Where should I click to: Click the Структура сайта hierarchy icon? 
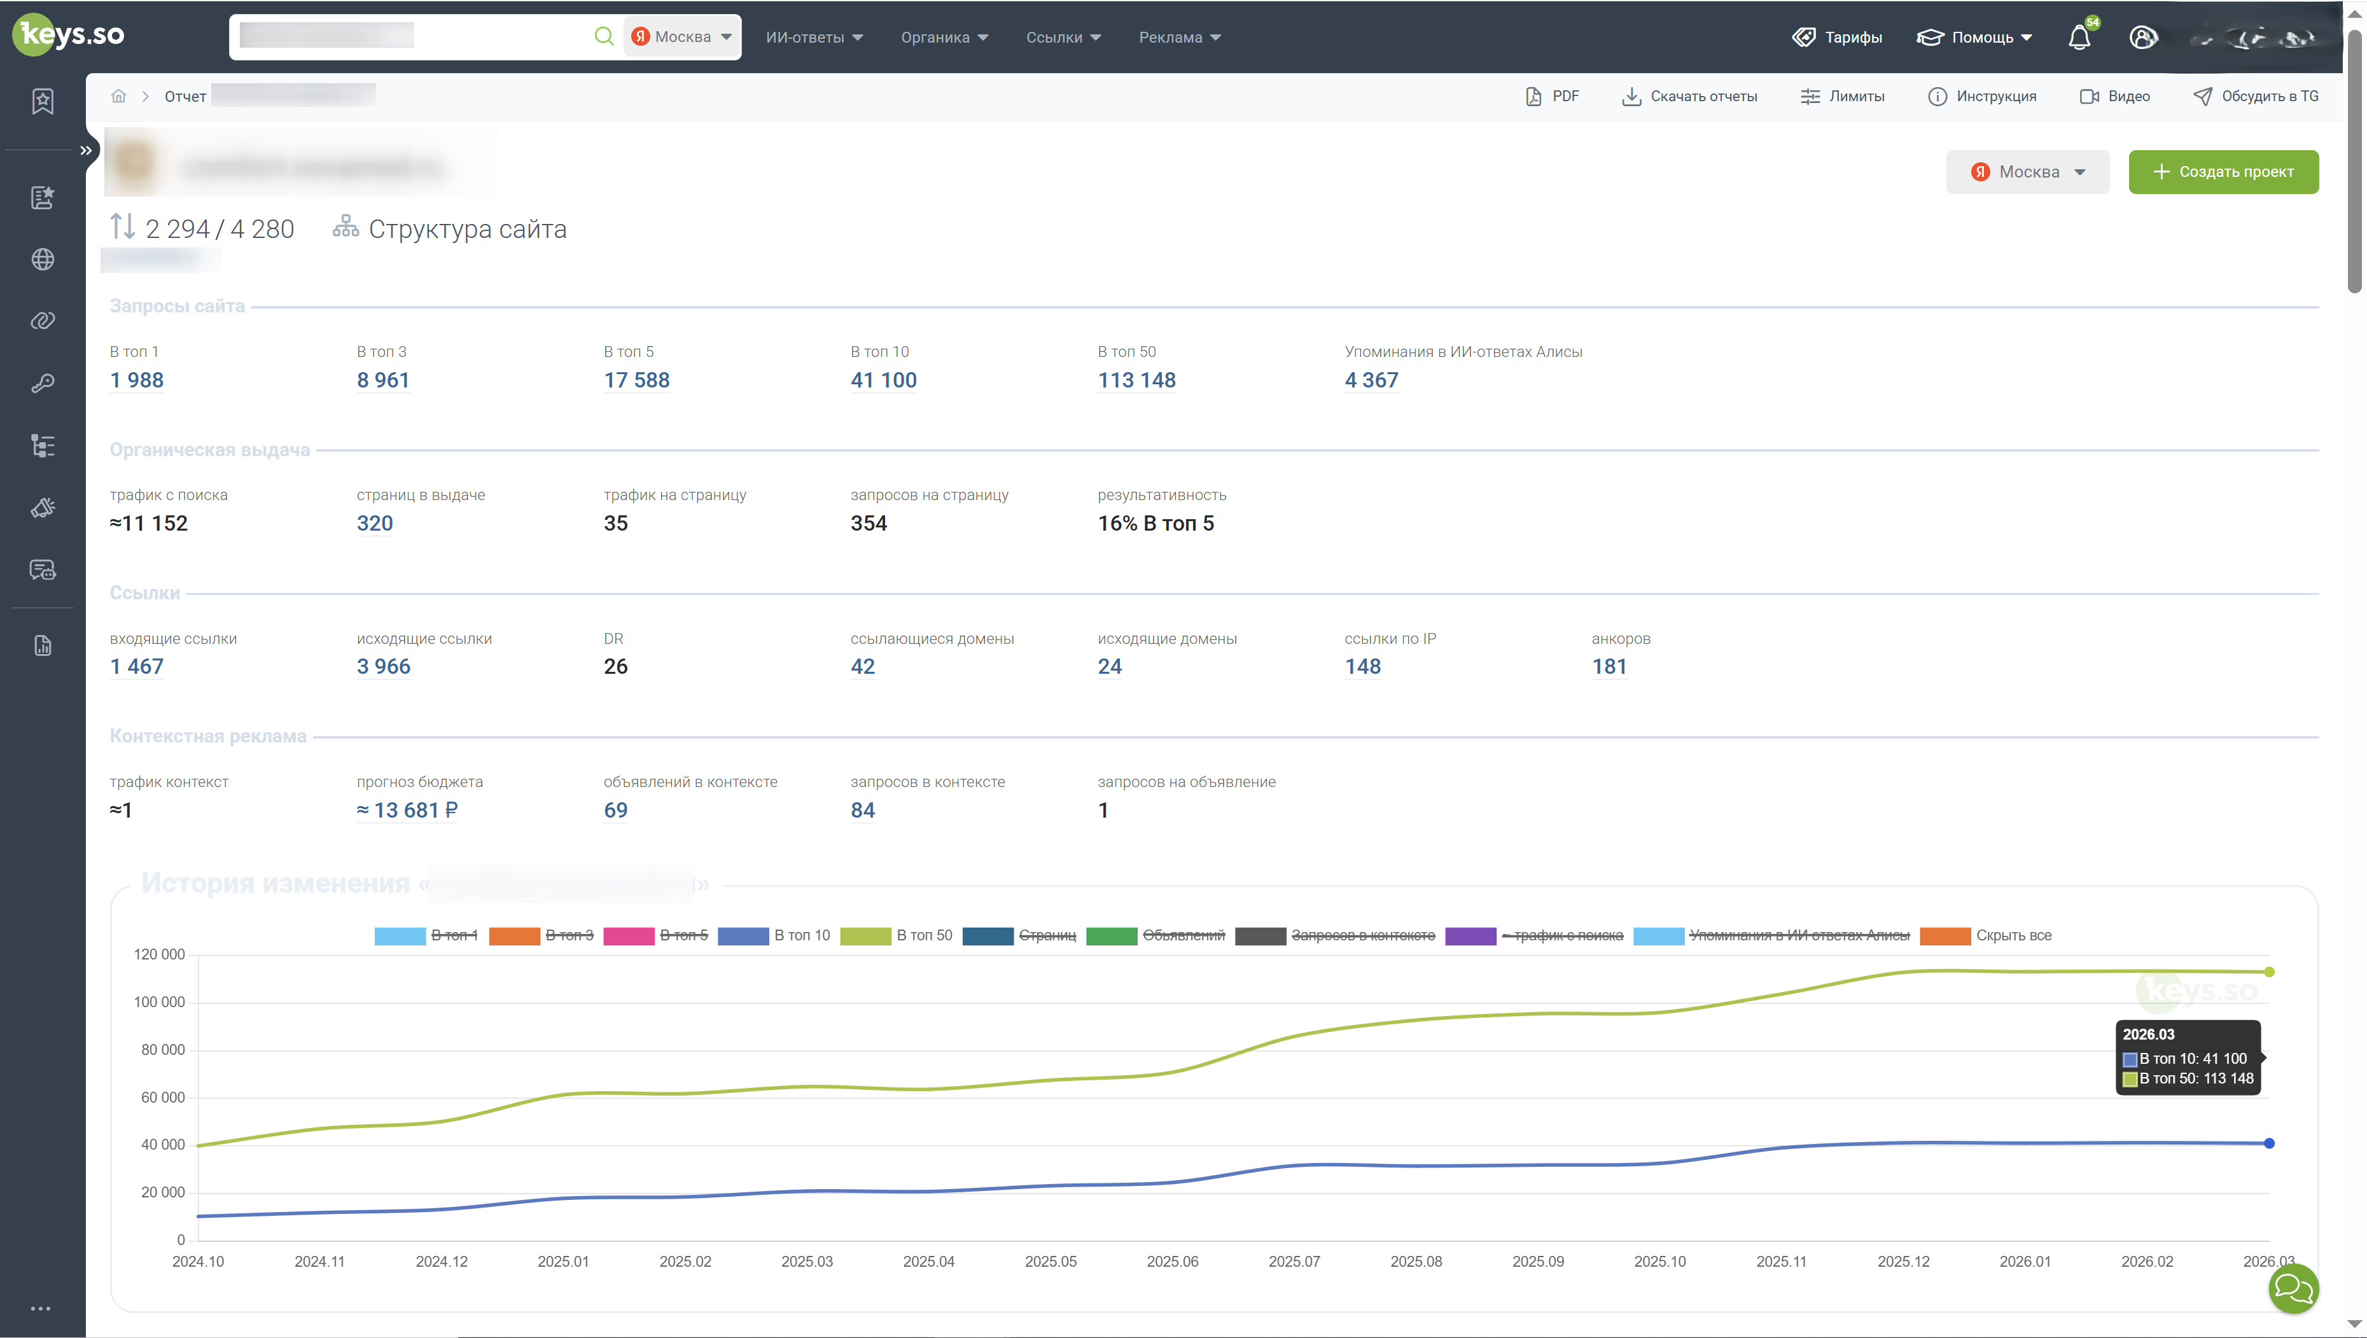coord(346,226)
